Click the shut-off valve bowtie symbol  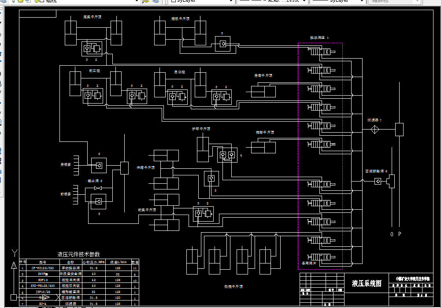coord(98,188)
